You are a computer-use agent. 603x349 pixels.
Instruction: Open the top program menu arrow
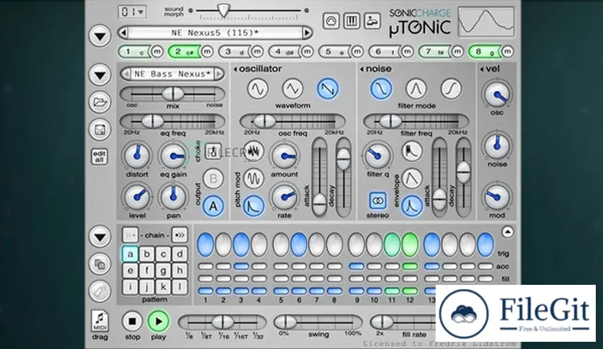[100, 37]
